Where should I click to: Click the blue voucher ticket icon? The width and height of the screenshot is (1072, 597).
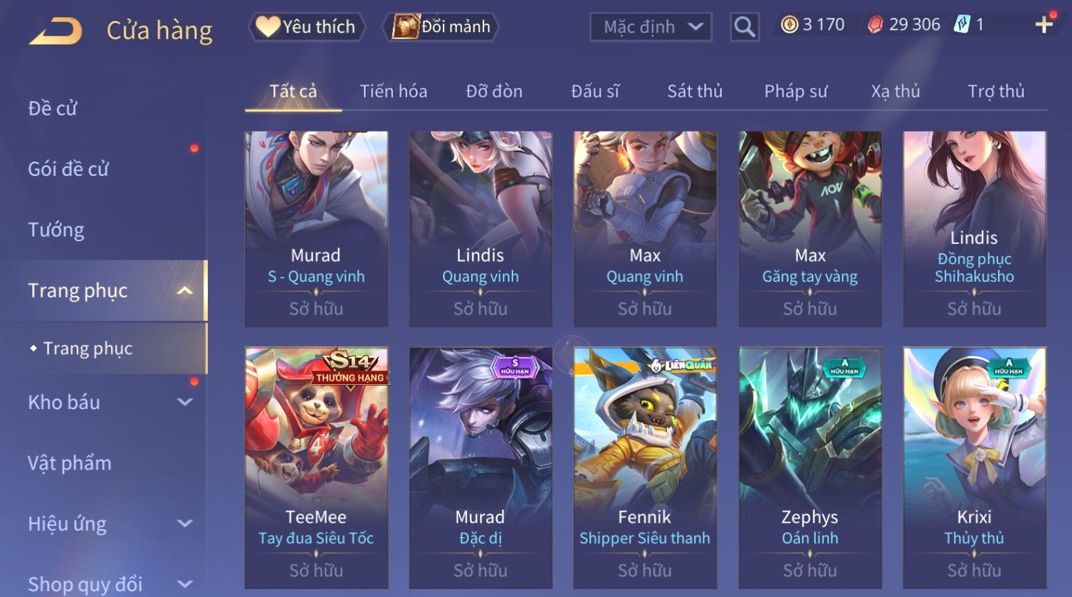[962, 25]
